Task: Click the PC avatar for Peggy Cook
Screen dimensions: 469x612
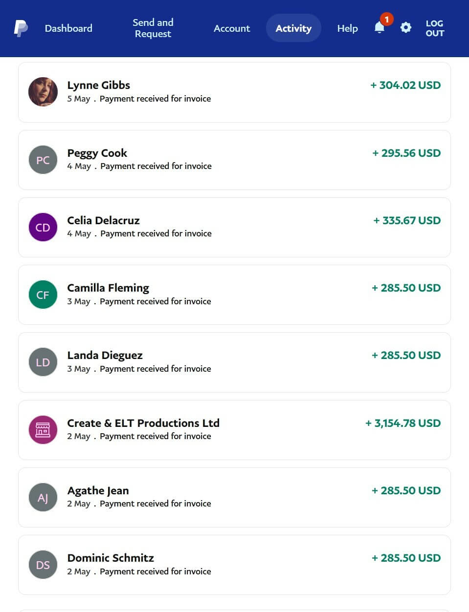Action: click(43, 160)
